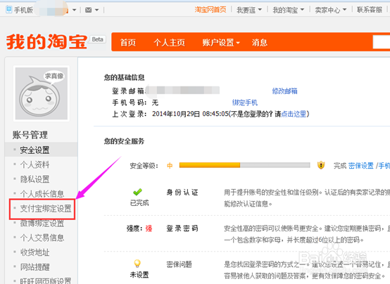
Task: Click the security shield icon
Action: click(321, 165)
